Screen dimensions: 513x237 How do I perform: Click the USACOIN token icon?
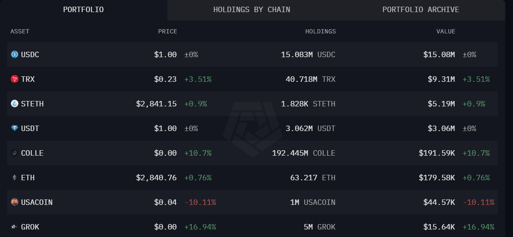15,202
